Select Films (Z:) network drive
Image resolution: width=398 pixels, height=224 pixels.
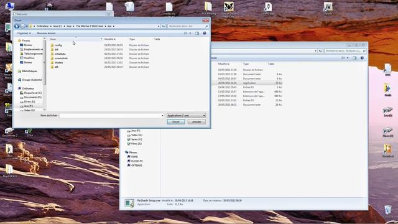coord(134,144)
